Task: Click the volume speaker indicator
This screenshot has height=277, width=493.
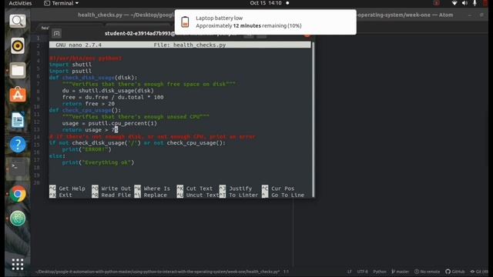Action: point(464,3)
